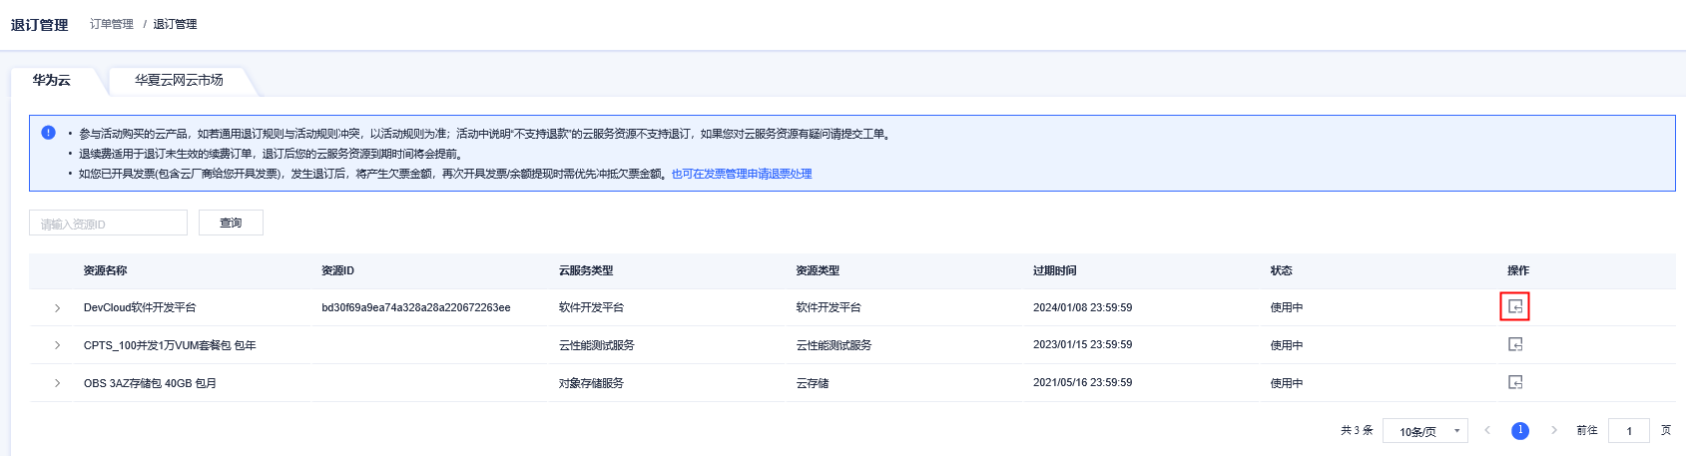Select page 1 in pagination

pyautogui.click(x=1519, y=431)
